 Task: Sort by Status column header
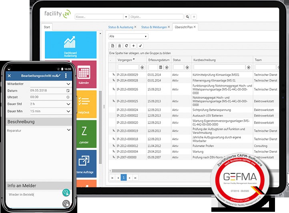(177, 60)
